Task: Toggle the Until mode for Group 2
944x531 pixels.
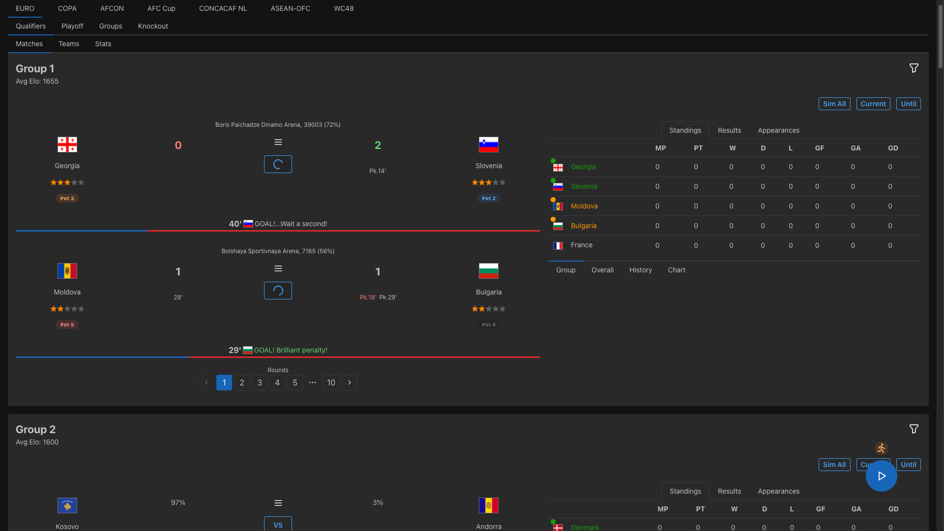Action: [909, 464]
